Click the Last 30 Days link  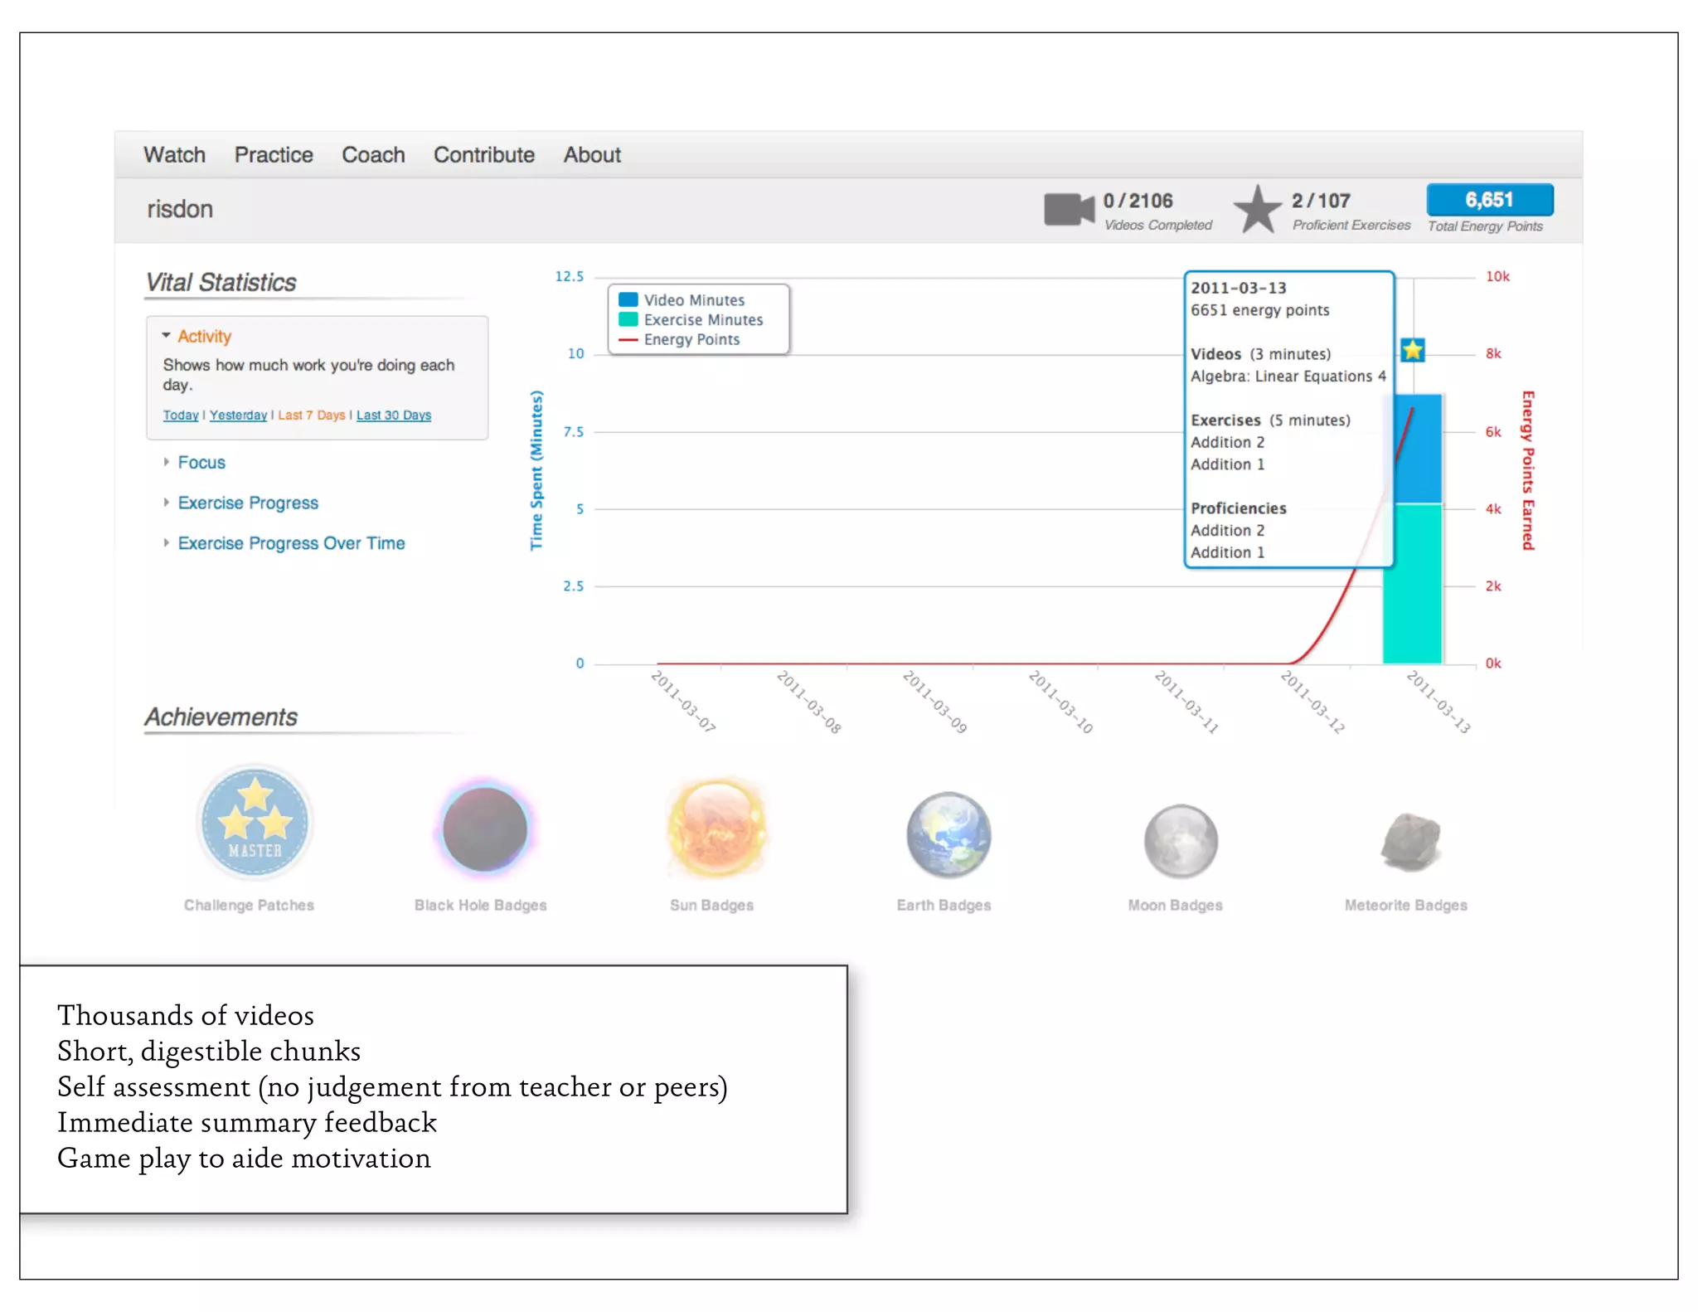[x=393, y=415]
